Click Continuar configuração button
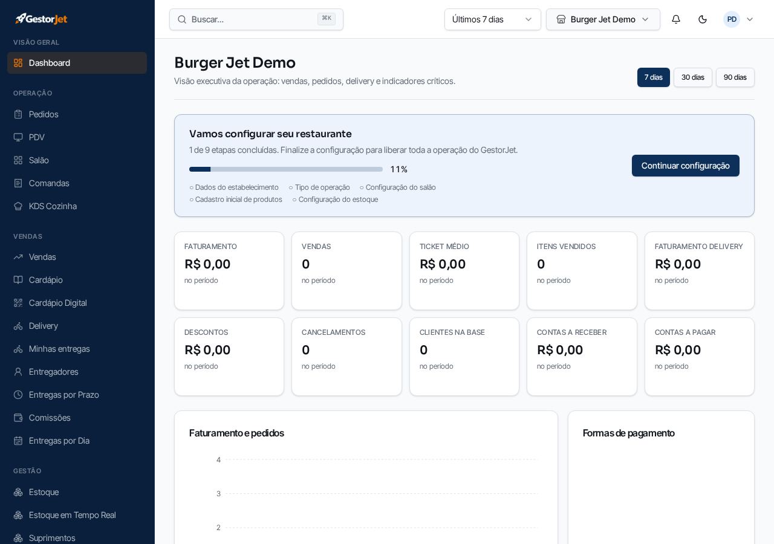This screenshot has width=774, height=544. pos(686,166)
